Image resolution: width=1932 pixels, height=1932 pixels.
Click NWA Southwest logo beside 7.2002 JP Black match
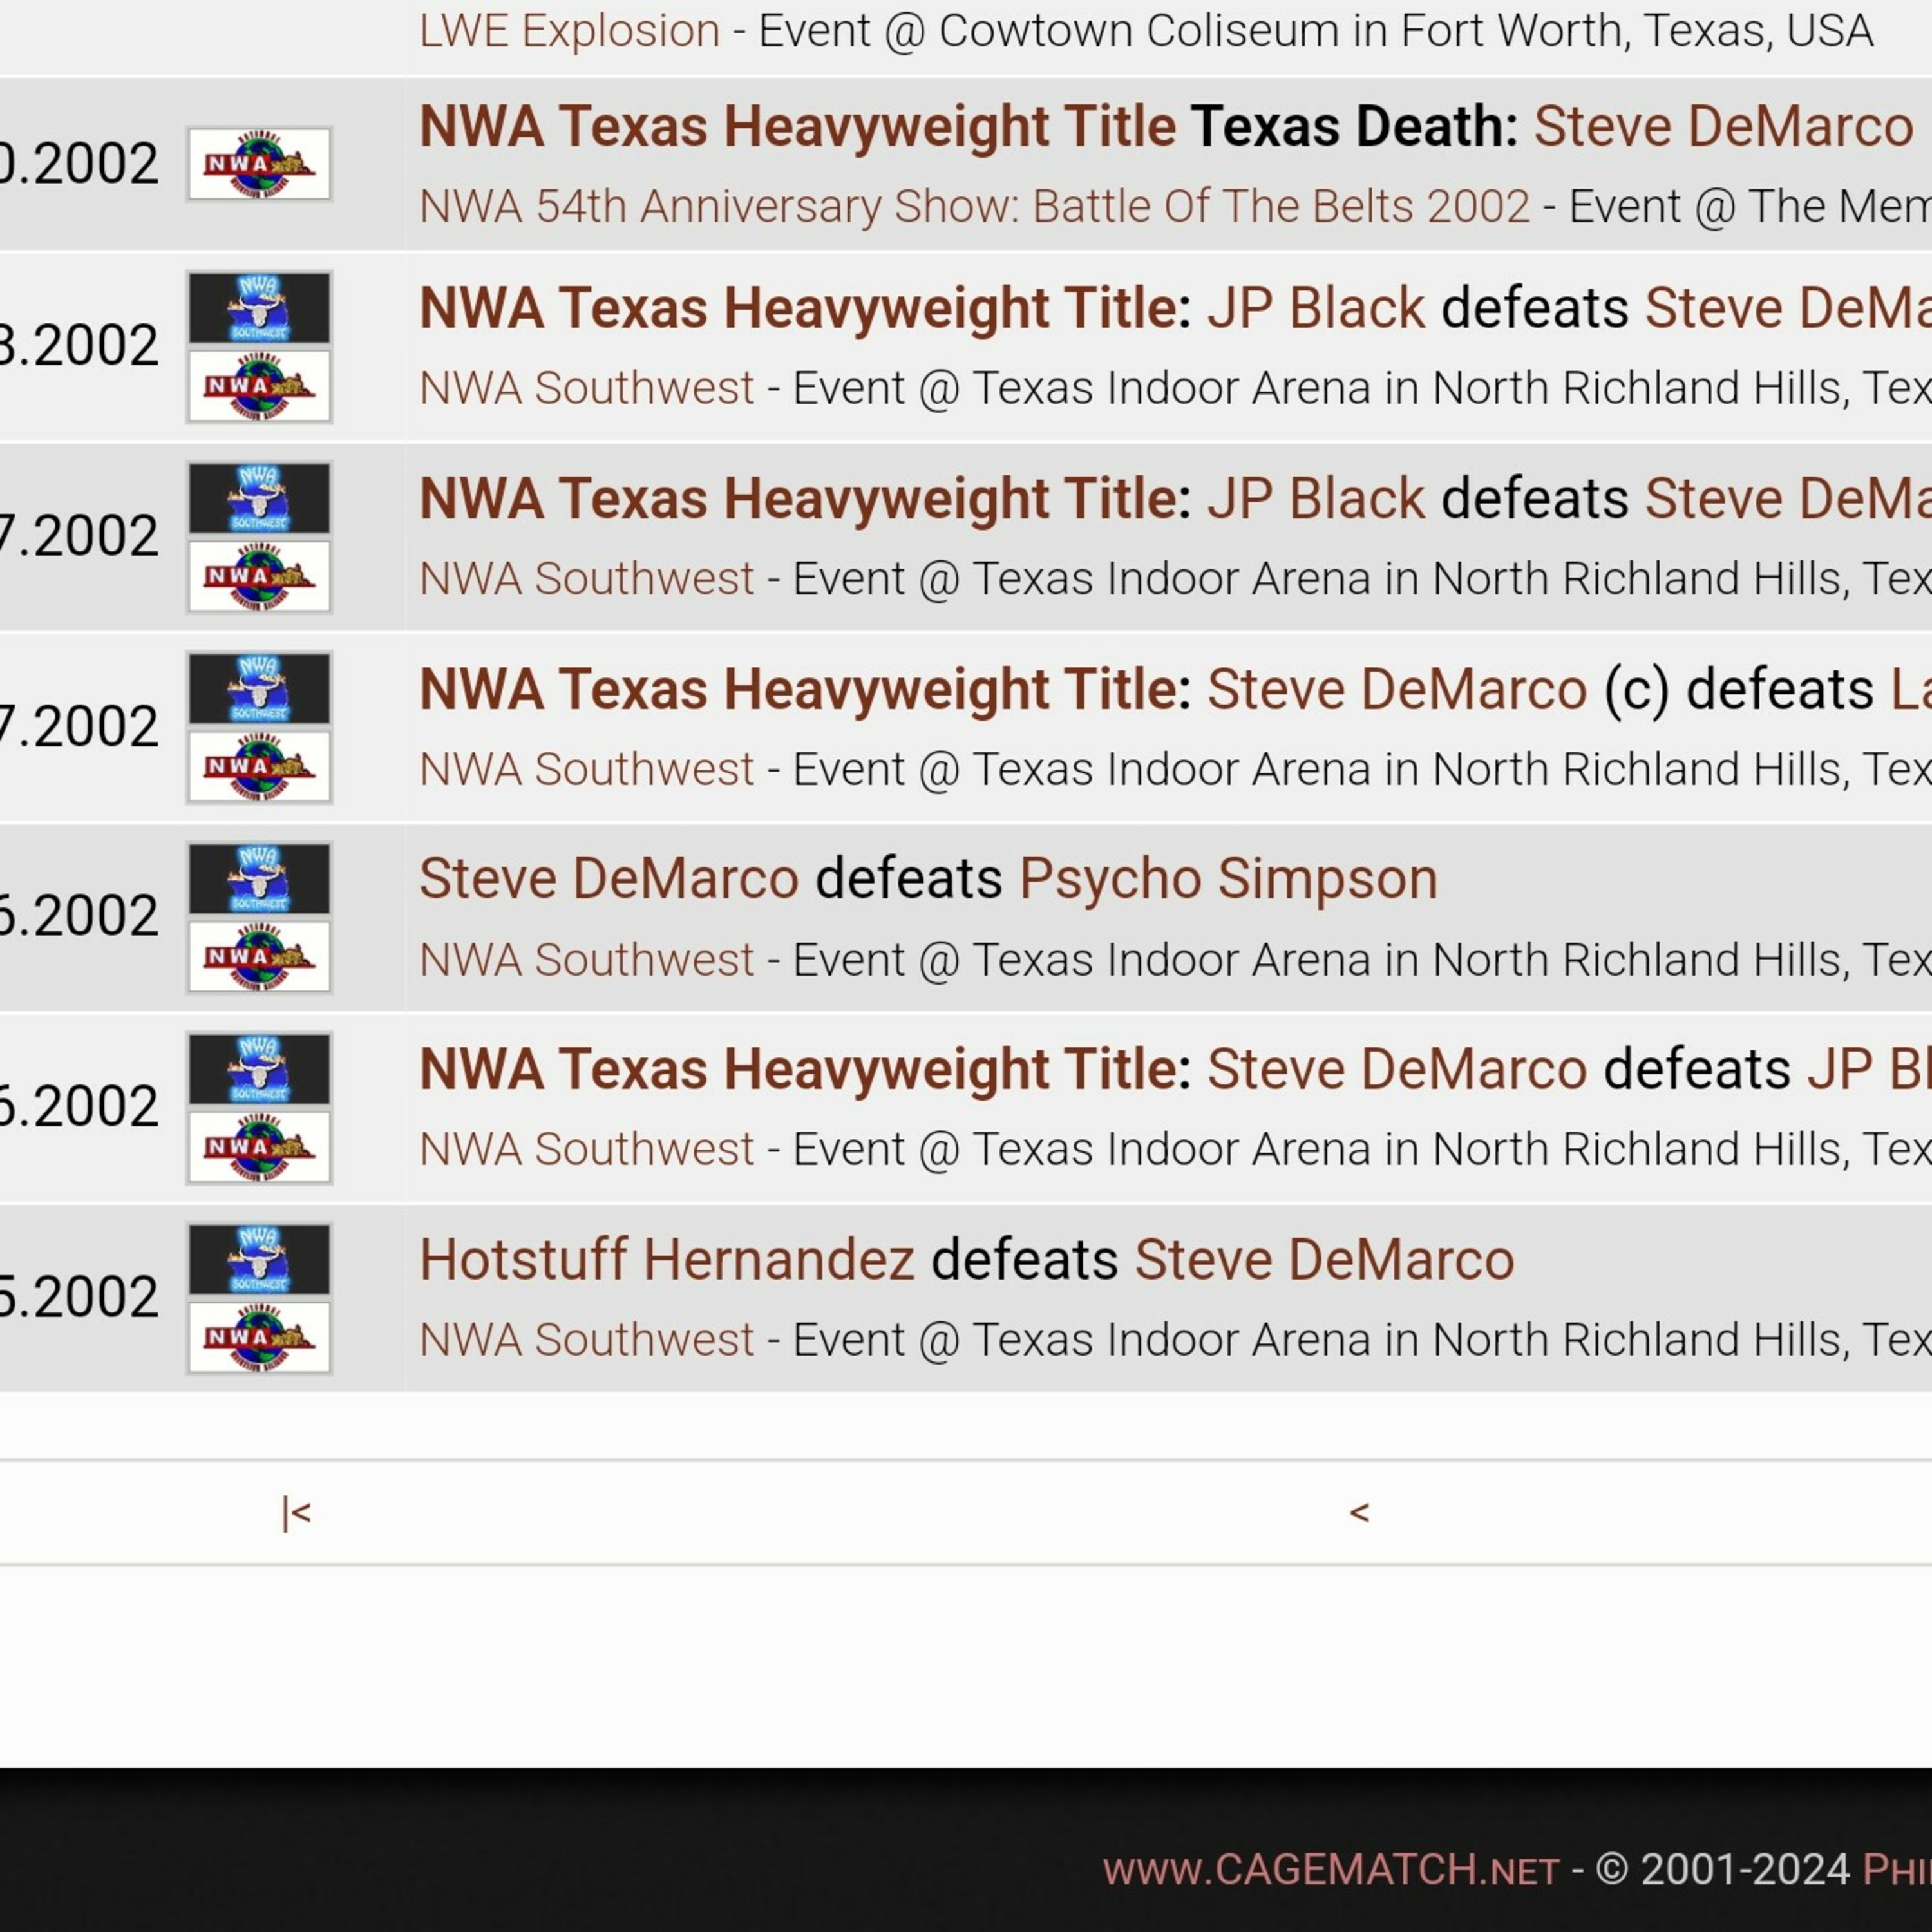[x=259, y=498]
